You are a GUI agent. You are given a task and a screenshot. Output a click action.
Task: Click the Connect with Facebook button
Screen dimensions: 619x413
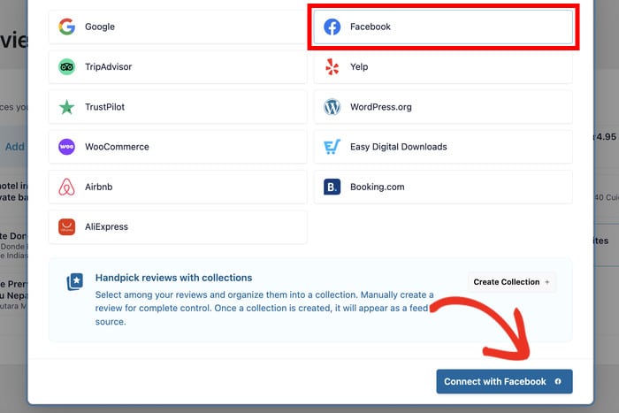pyautogui.click(x=504, y=381)
